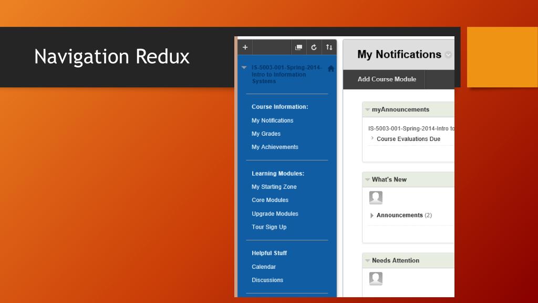538x303 pixels.
Task: Click the Helpful Stuff heading
Action: point(269,253)
